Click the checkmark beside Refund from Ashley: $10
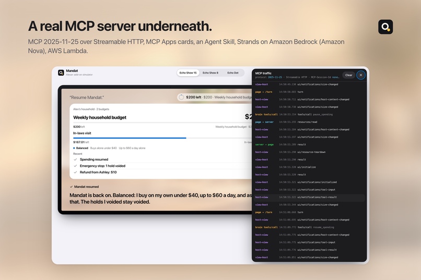 click(75, 172)
